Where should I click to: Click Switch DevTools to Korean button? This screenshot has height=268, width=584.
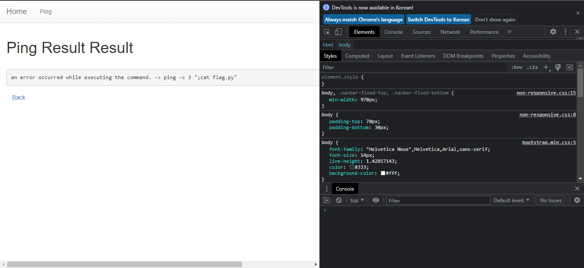[439, 19]
